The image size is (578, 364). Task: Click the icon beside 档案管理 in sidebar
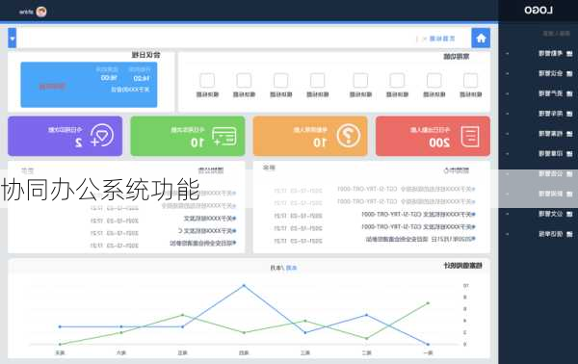[x=569, y=134]
